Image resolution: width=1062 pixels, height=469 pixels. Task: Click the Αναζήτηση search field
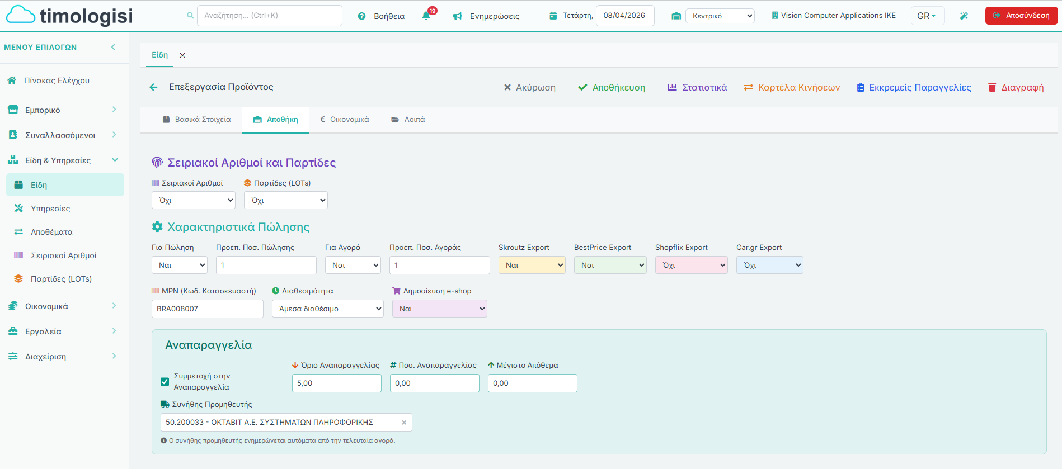[270, 16]
